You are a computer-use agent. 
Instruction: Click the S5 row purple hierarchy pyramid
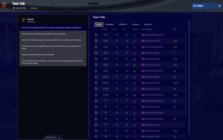pos(135,125)
